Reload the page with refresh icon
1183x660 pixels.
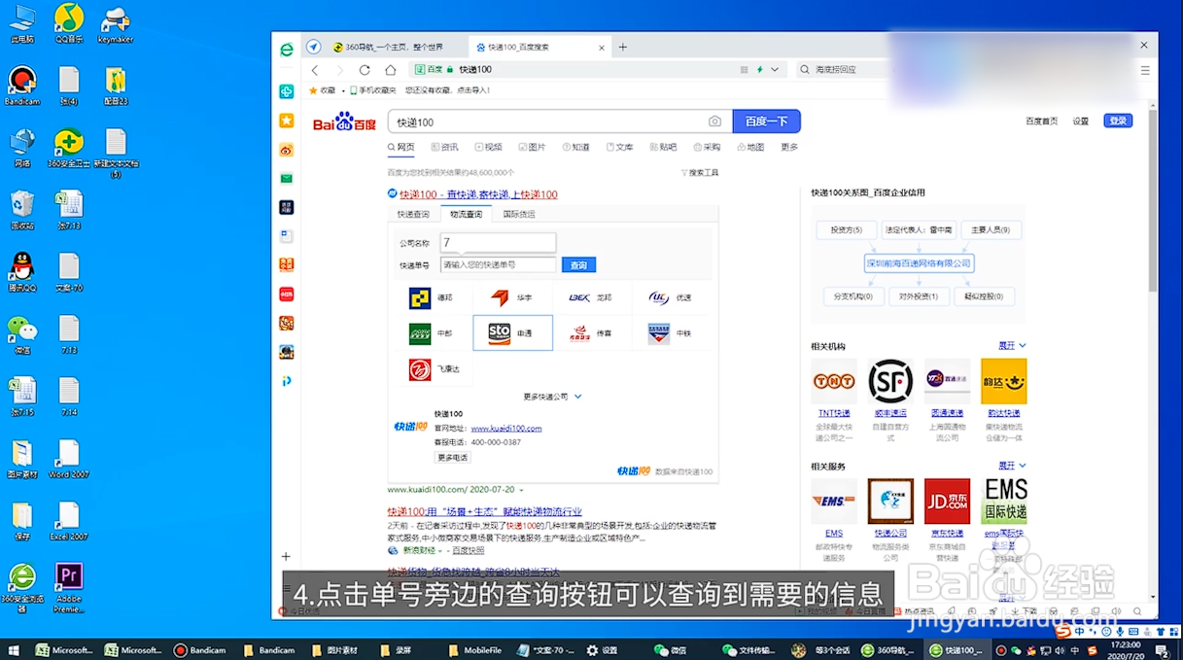(365, 70)
